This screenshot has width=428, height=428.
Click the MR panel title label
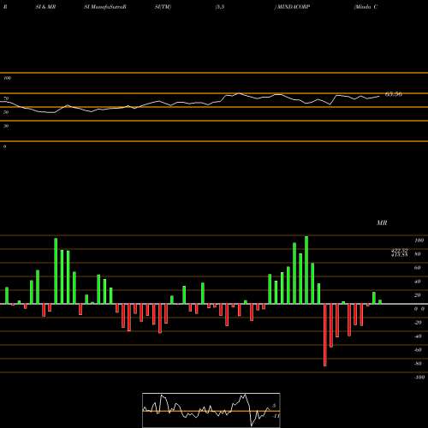click(382, 223)
